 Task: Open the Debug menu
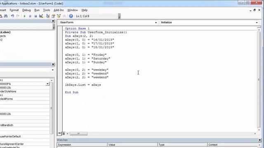pyautogui.click(x=26, y=10)
